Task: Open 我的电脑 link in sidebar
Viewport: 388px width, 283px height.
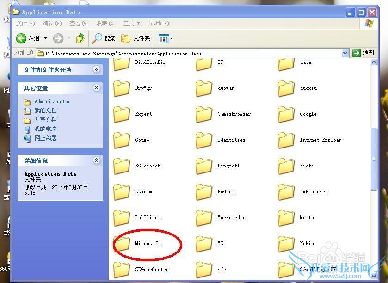Action: point(45,129)
